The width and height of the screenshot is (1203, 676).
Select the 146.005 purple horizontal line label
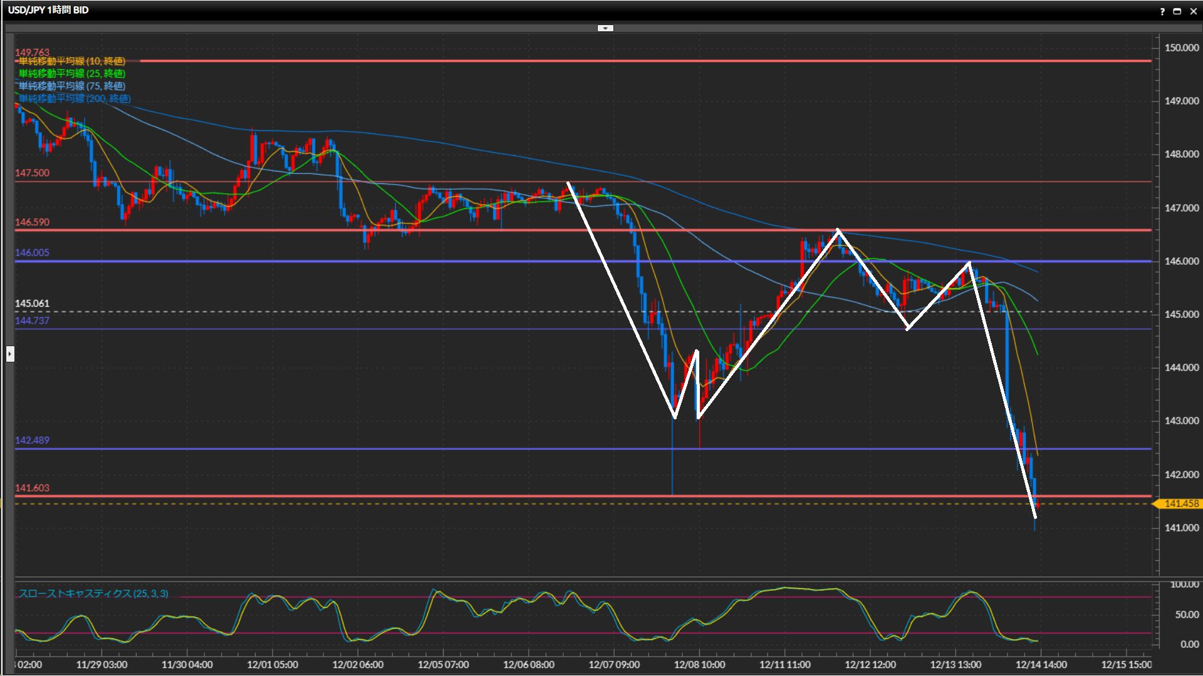32,253
